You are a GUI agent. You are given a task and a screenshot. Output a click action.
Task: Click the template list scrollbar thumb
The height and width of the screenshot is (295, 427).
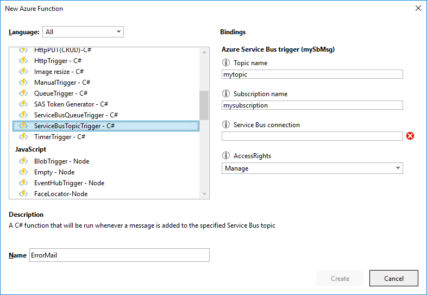click(204, 105)
